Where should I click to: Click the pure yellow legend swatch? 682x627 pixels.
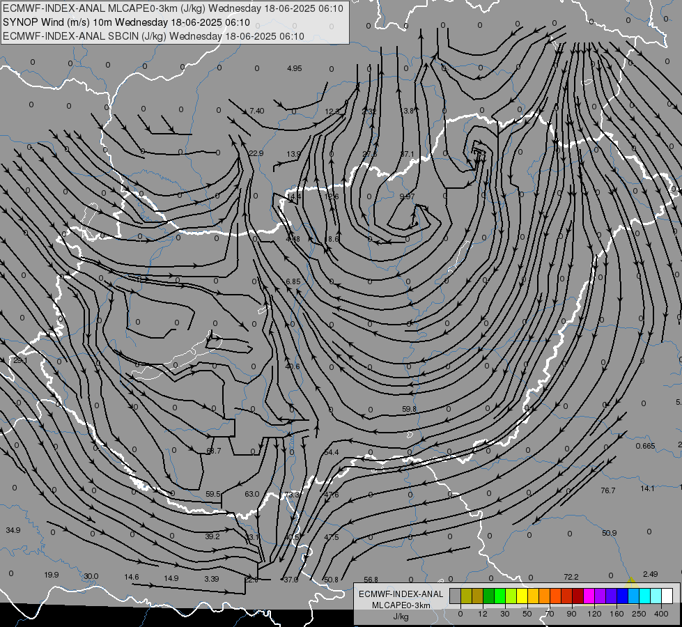tap(522, 596)
